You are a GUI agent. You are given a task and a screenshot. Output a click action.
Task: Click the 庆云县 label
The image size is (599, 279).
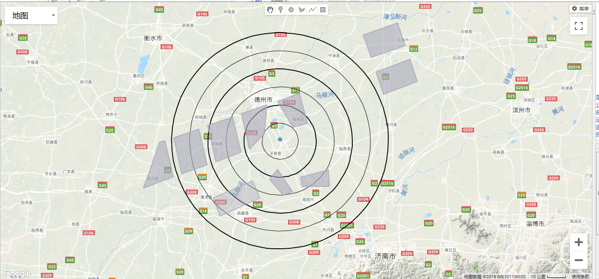point(427,31)
